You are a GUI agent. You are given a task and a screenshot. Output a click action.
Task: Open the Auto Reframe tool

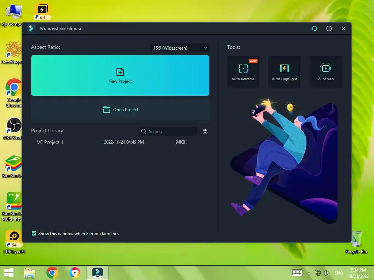point(243,72)
